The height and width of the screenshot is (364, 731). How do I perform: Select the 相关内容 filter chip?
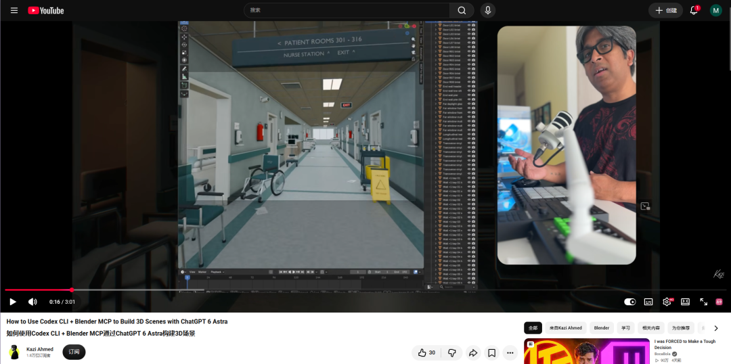pyautogui.click(x=651, y=327)
